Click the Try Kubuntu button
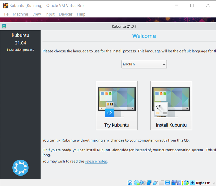Screen dimensions: 216x186 coord(117,106)
